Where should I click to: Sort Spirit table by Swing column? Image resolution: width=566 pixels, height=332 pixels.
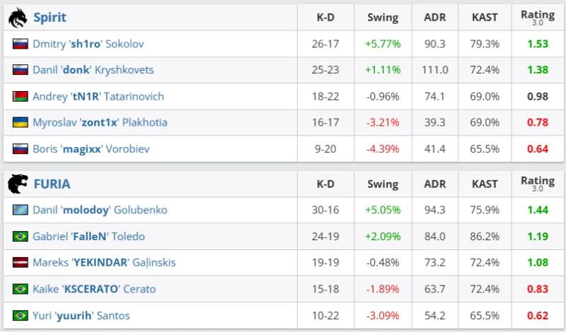(x=383, y=18)
